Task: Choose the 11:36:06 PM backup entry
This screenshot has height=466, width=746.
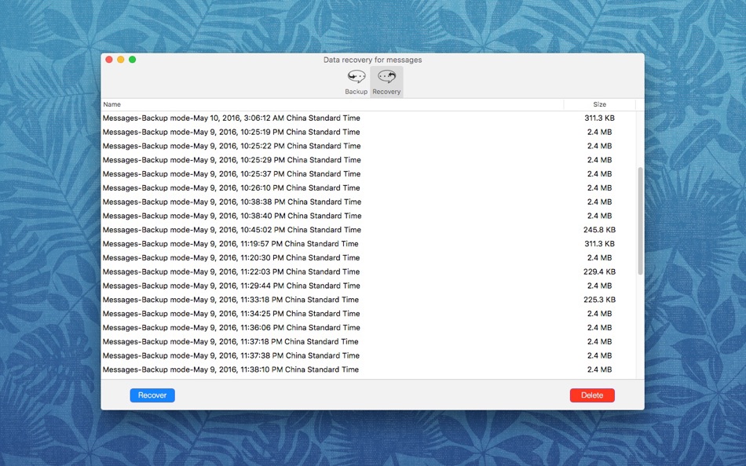Action: click(369, 328)
